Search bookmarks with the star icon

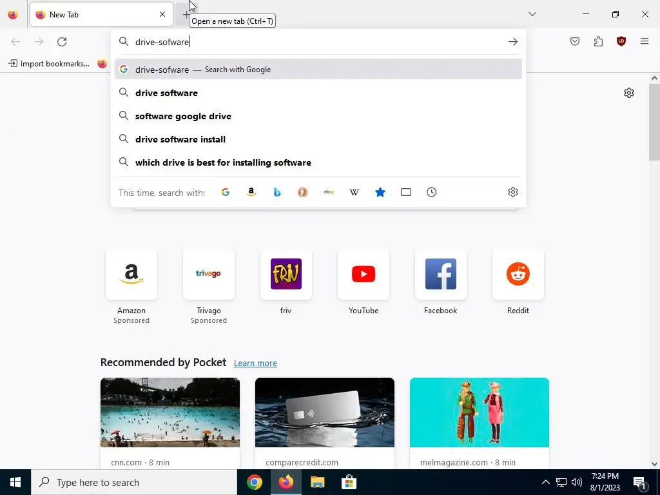pyautogui.click(x=380, y=192)
